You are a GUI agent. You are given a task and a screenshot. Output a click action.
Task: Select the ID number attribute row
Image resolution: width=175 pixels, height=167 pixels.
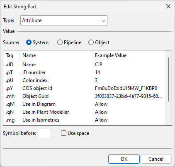(x=84, y=72)
